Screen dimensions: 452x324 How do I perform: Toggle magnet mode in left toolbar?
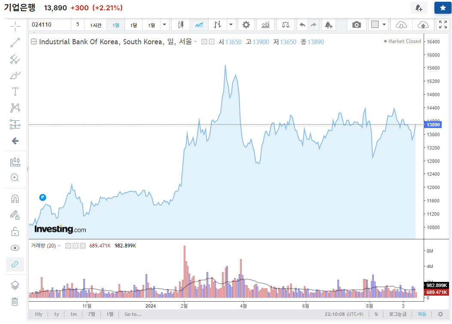click(15, 199)
